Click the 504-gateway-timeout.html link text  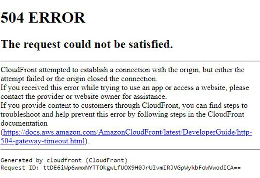[42, 141]
